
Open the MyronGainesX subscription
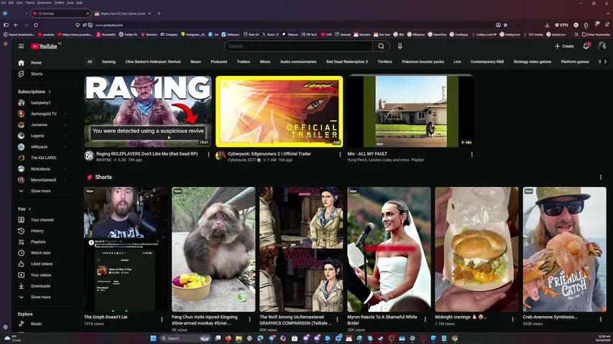coord(43,180)
